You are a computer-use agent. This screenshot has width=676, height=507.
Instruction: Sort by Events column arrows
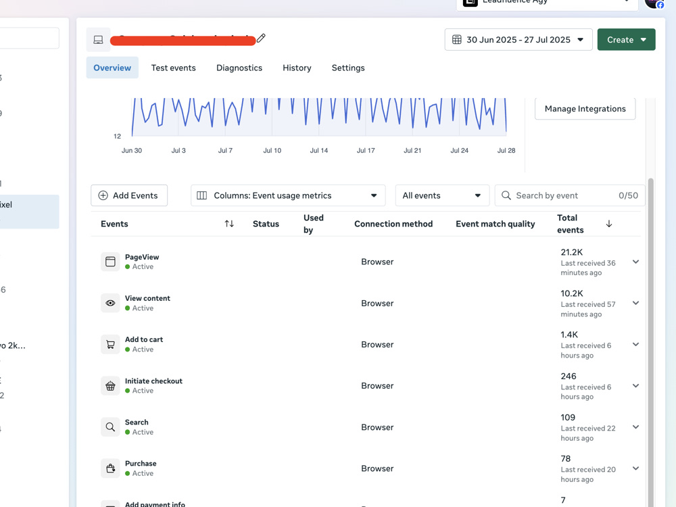229,223
